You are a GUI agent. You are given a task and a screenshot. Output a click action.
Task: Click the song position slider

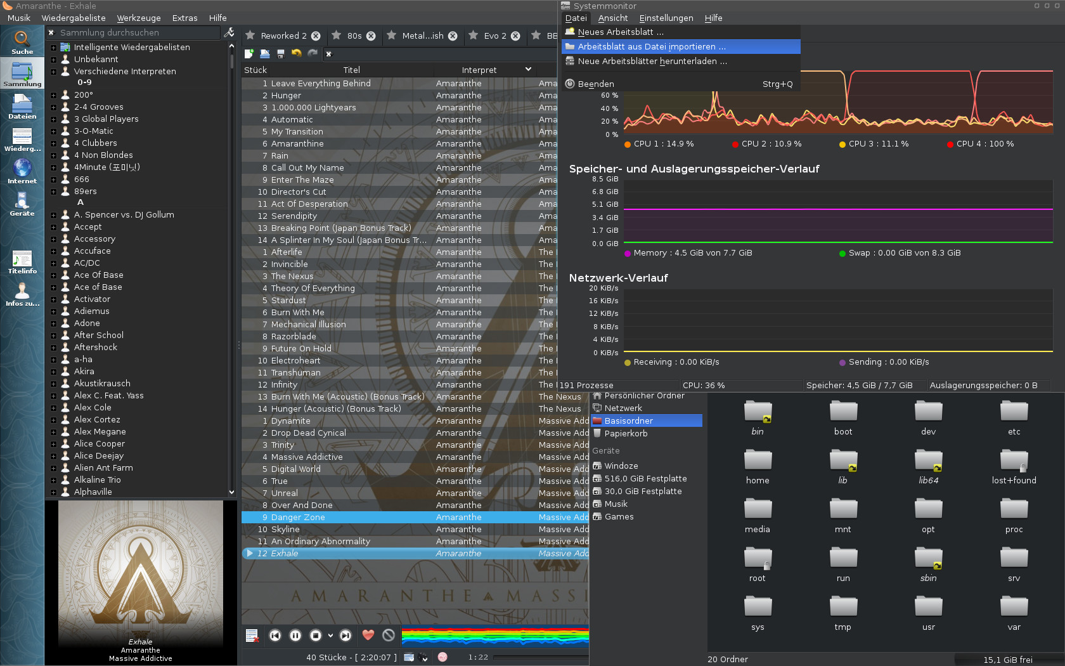pyautogui.click(x=541, y=657)
